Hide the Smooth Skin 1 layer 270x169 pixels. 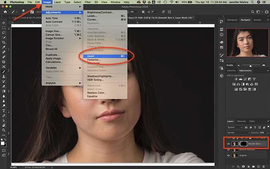pyautogui.click(x=228, y=144)
